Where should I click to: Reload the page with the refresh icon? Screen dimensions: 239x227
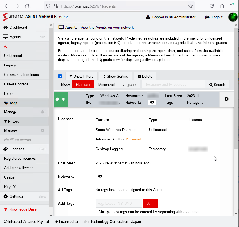pyautogui.click(x=27, y=6)
